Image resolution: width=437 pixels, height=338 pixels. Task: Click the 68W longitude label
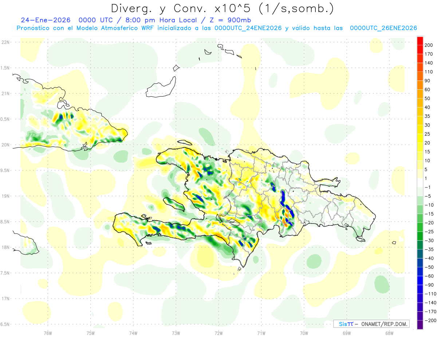(x=389, y=333)
